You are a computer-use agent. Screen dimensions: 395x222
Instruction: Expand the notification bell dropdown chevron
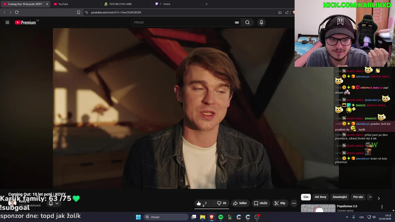coord(57,203)
